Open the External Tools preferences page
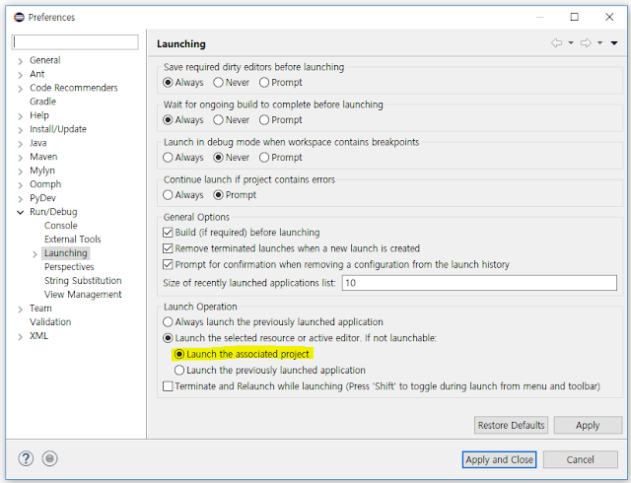631x483 pixels. [72, 240]
